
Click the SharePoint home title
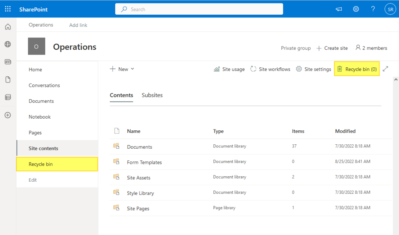coord(34,9)
